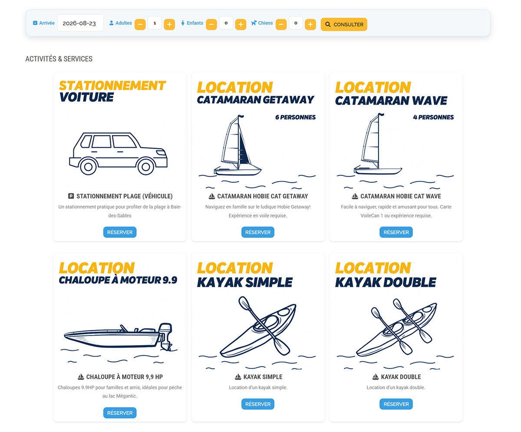
Task: Decrease the Chiens count with minus
Action: point(281,24)
